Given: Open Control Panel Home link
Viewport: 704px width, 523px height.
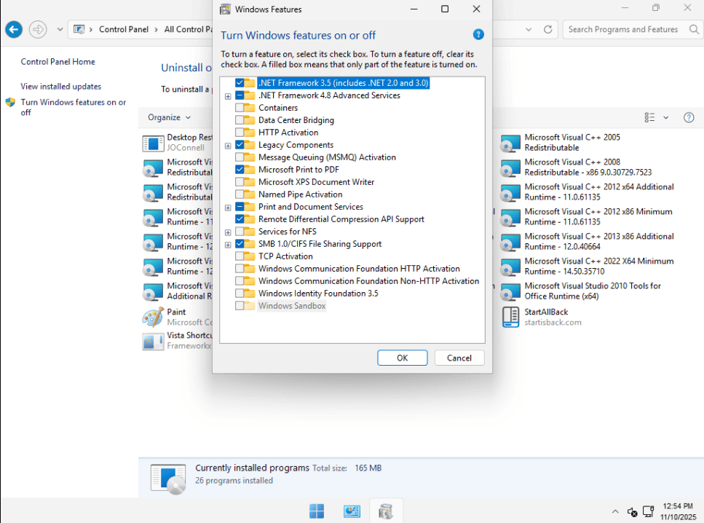Looking at the screenshot, I should [58, 62].
